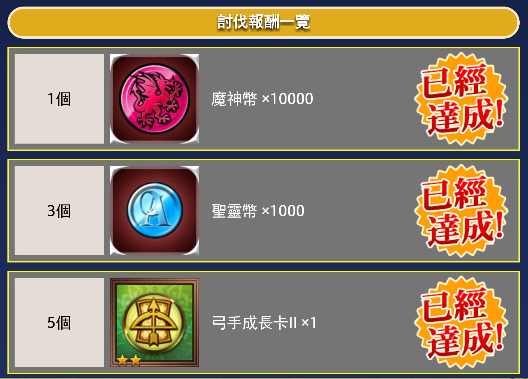Open the third reward row panel
The width and height of the screenshot is (528, 379).
tap(264, 323)
